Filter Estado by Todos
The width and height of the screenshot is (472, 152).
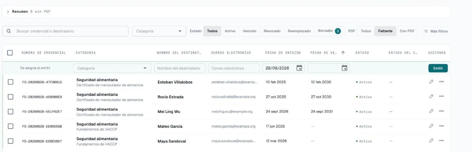(x=212, y=31)
